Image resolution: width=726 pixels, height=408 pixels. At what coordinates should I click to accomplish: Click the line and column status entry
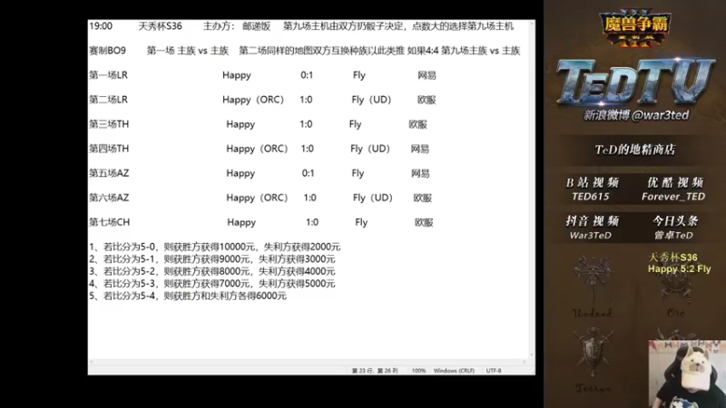click(375, 371)
